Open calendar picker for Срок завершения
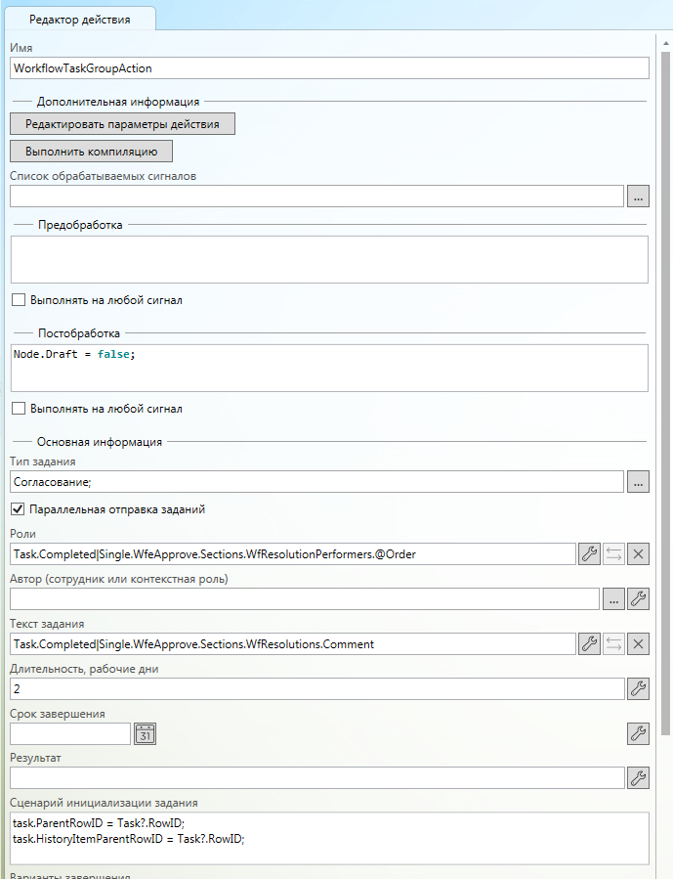 [x=145, y=733]
